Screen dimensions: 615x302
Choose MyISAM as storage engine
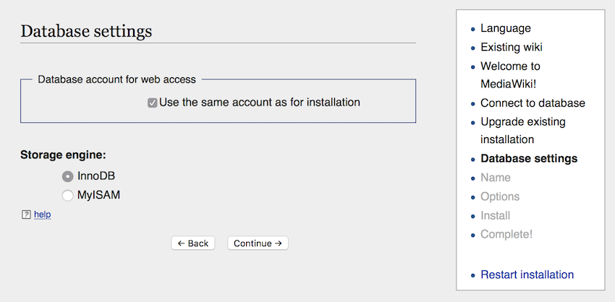tap(68, 196)
